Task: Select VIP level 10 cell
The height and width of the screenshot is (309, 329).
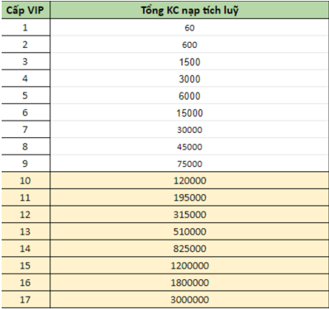Action: [26, 181]
